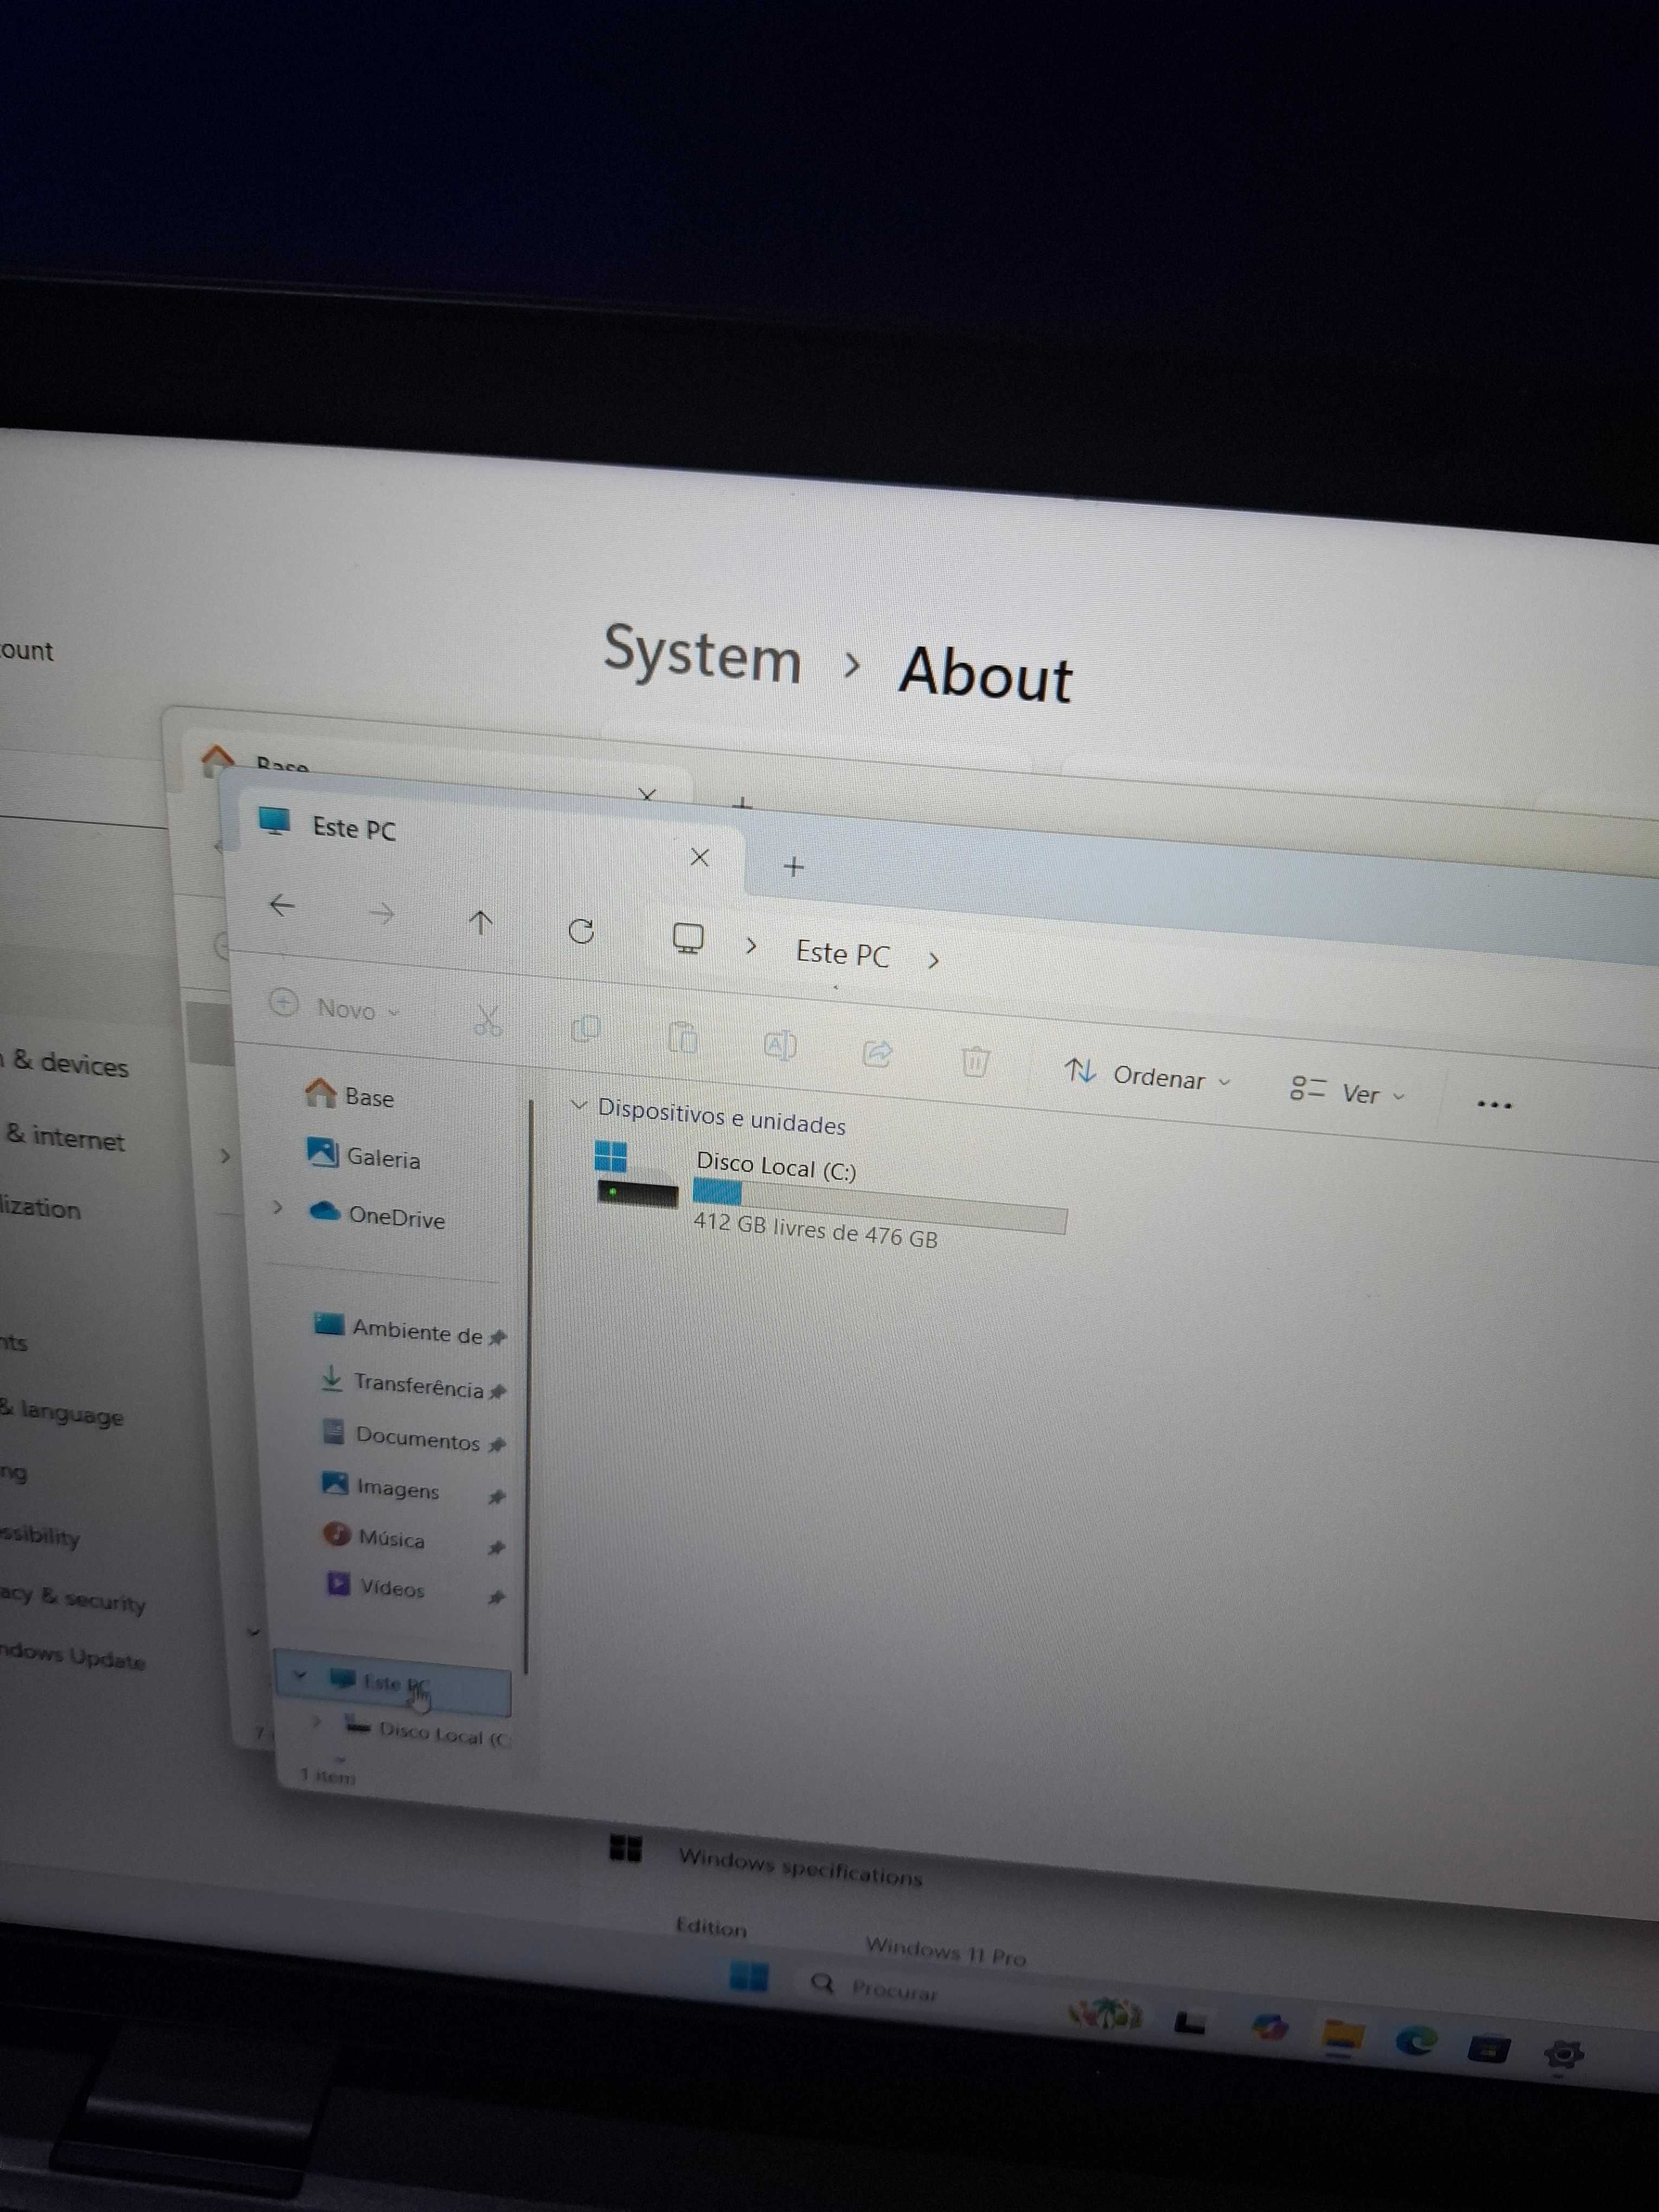Open the Settings gear on the taskbar
1659x2212 pixels.
coord(1563,2055)
